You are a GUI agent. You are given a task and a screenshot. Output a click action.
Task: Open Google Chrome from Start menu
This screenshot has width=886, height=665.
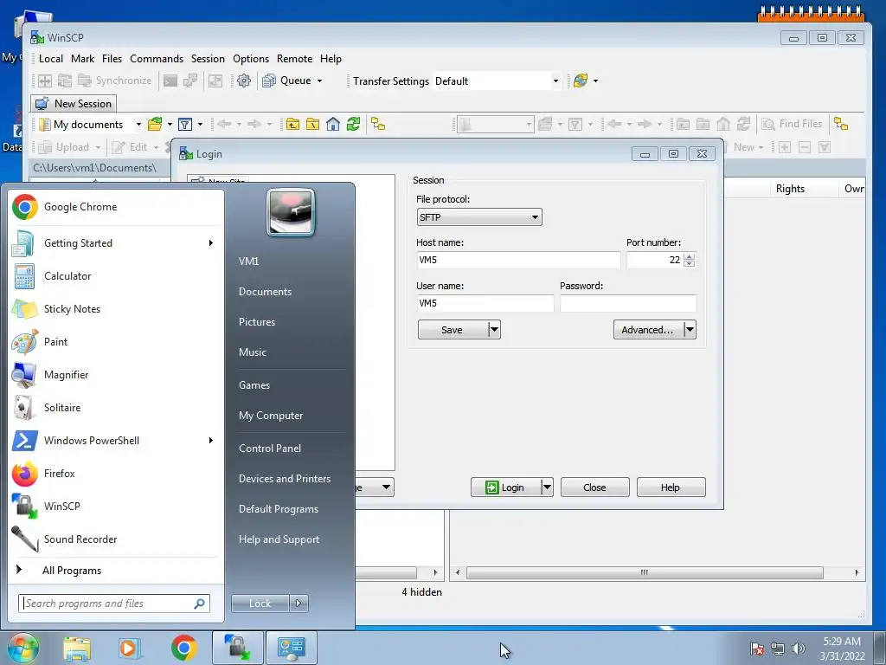(x=80, y=207)
